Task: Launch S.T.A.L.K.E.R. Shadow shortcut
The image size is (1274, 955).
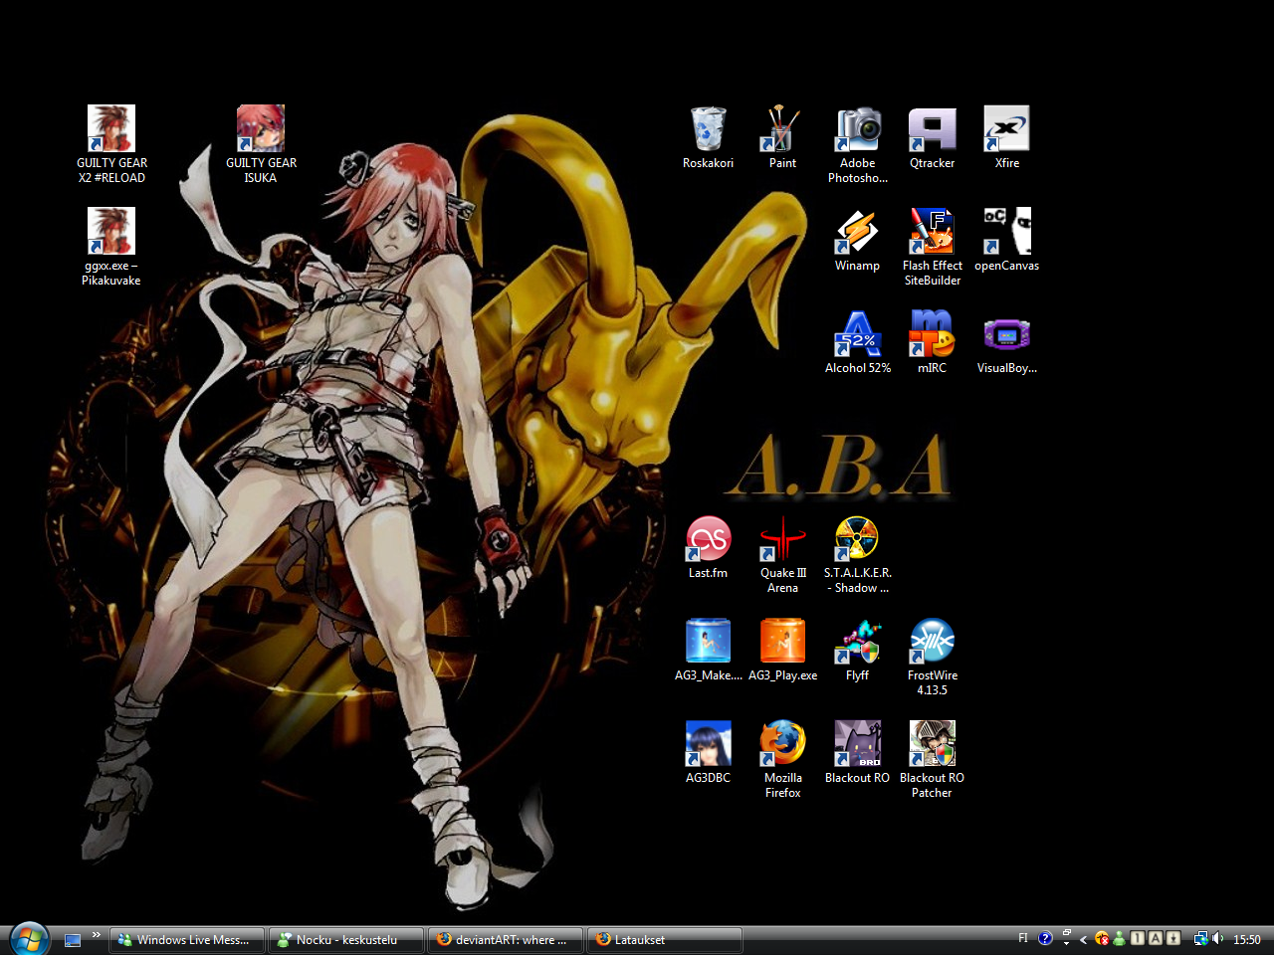Action: (858, 554)
